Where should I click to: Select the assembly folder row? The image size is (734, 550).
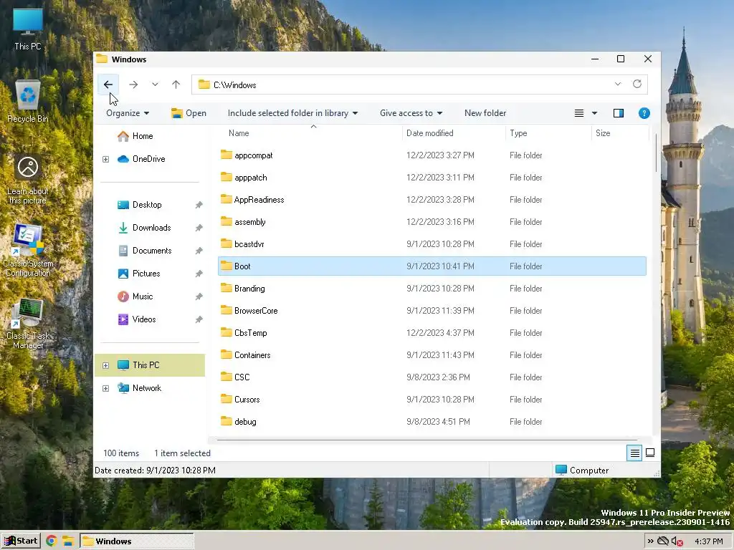(432, 222)
